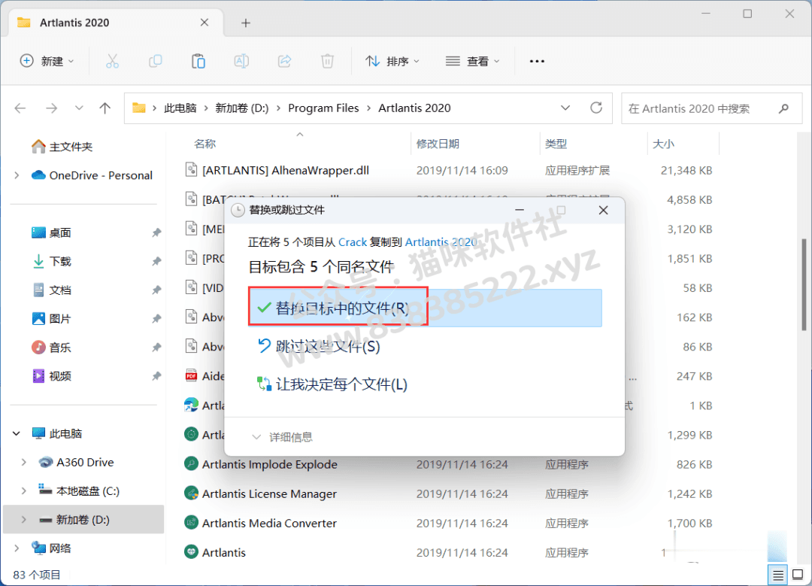Open Documents quick access folder

[x=51, y=290]
